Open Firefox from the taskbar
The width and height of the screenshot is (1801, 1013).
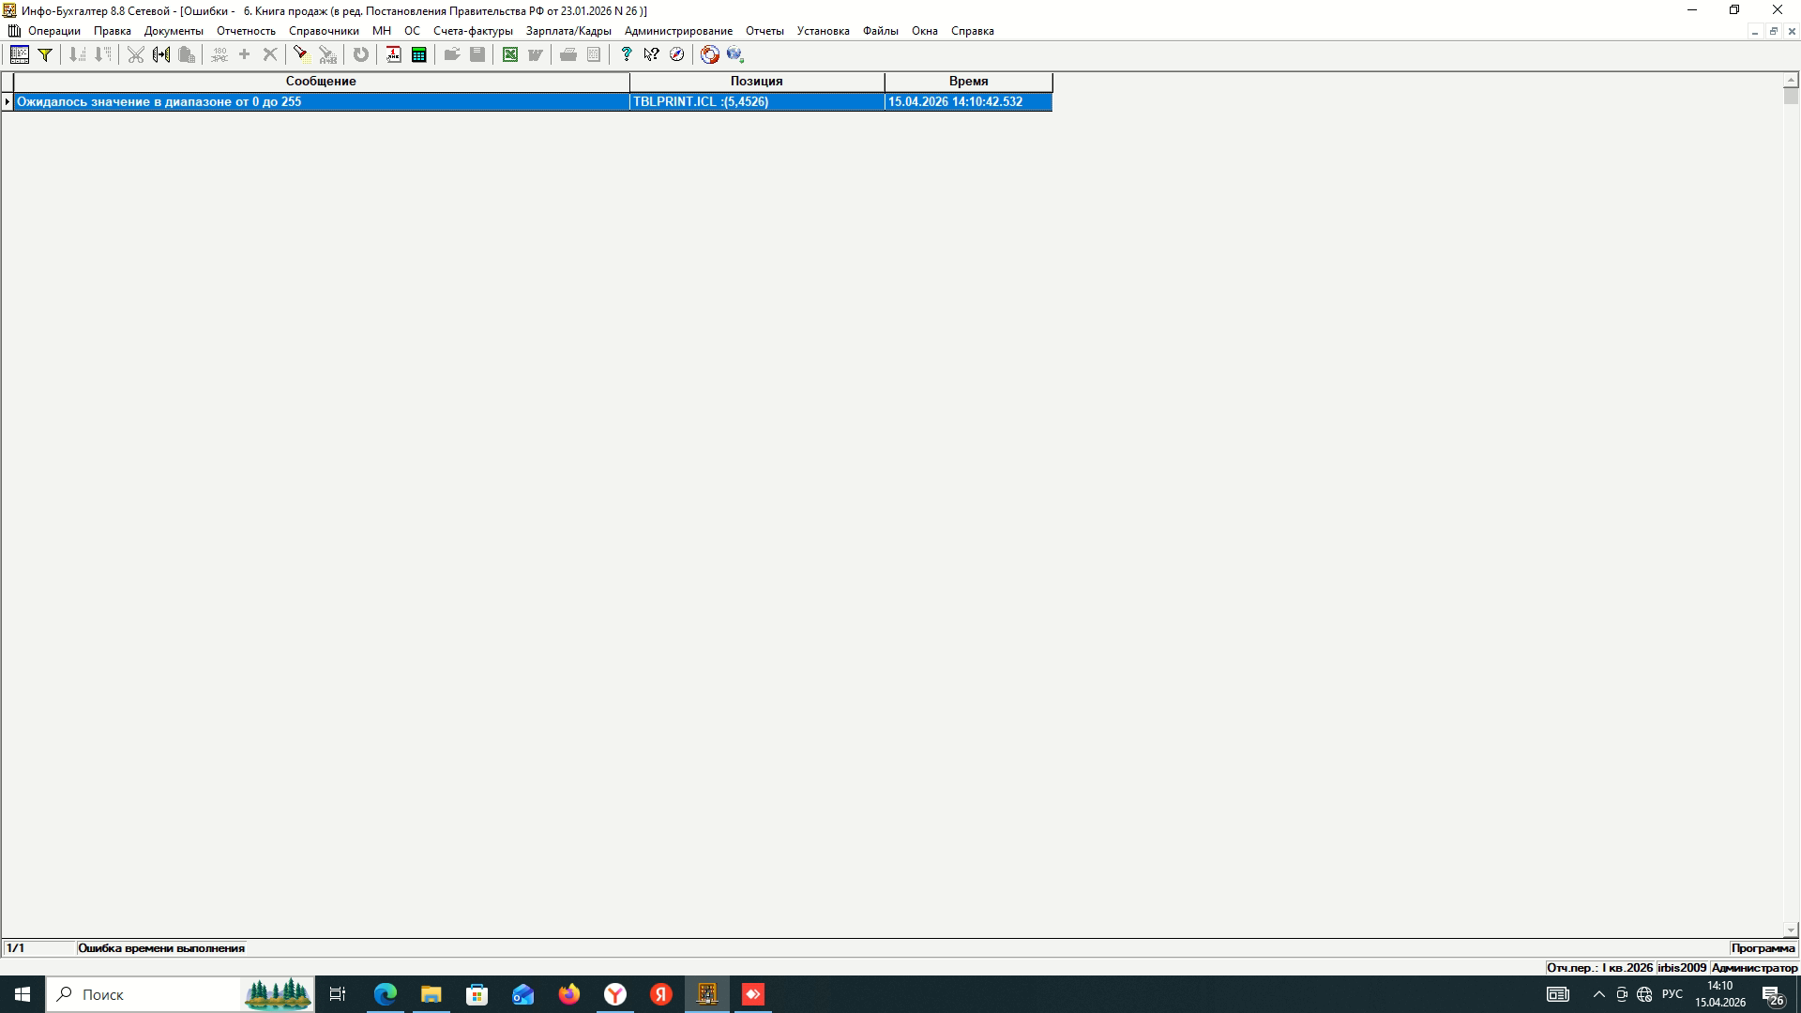click(569, 994)
